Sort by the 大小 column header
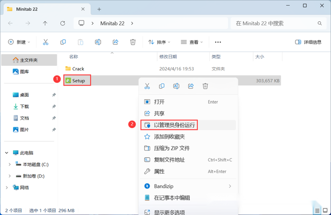The width and height of the screenshot is (331, 215). click(260, 56)
